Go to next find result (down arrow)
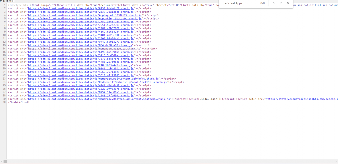Viewport: 338px width, 164px height. [281, 3]
